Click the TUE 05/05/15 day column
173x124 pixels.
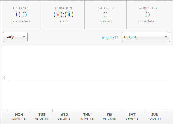point(42,116)
